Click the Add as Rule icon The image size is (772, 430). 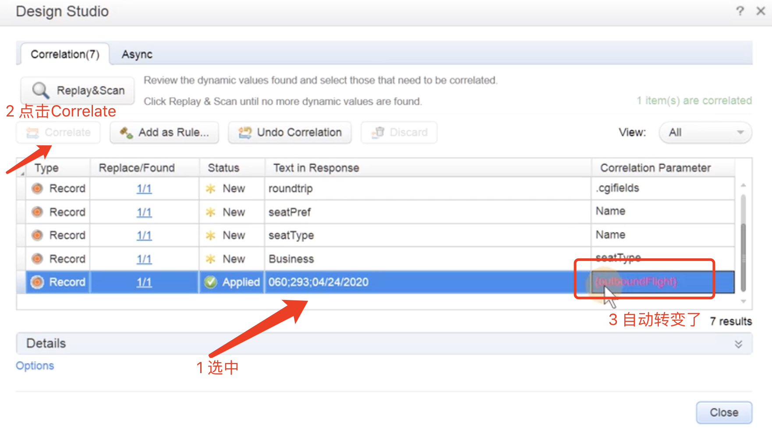(127, 133)
